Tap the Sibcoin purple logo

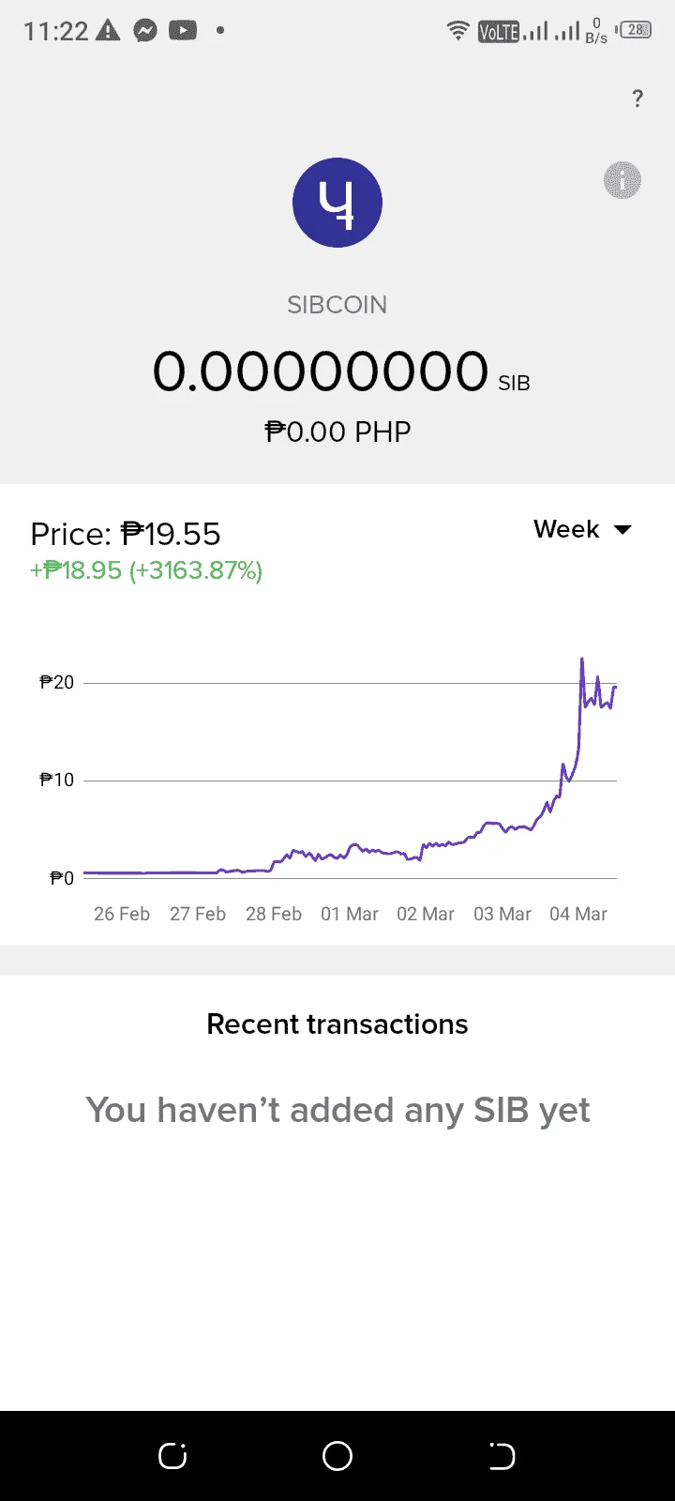(x=337, y=203)
